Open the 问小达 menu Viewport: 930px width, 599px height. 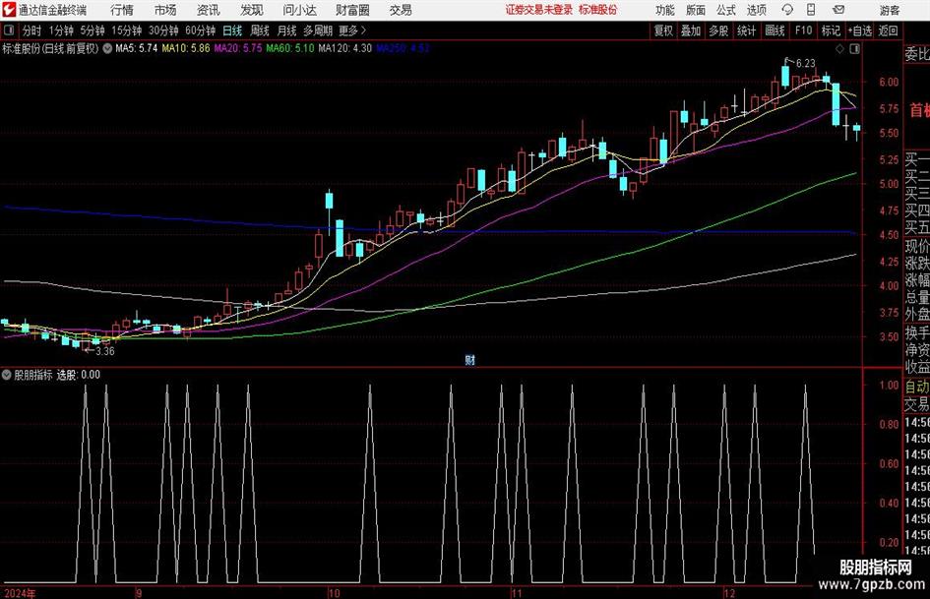[x=299, y=10]
